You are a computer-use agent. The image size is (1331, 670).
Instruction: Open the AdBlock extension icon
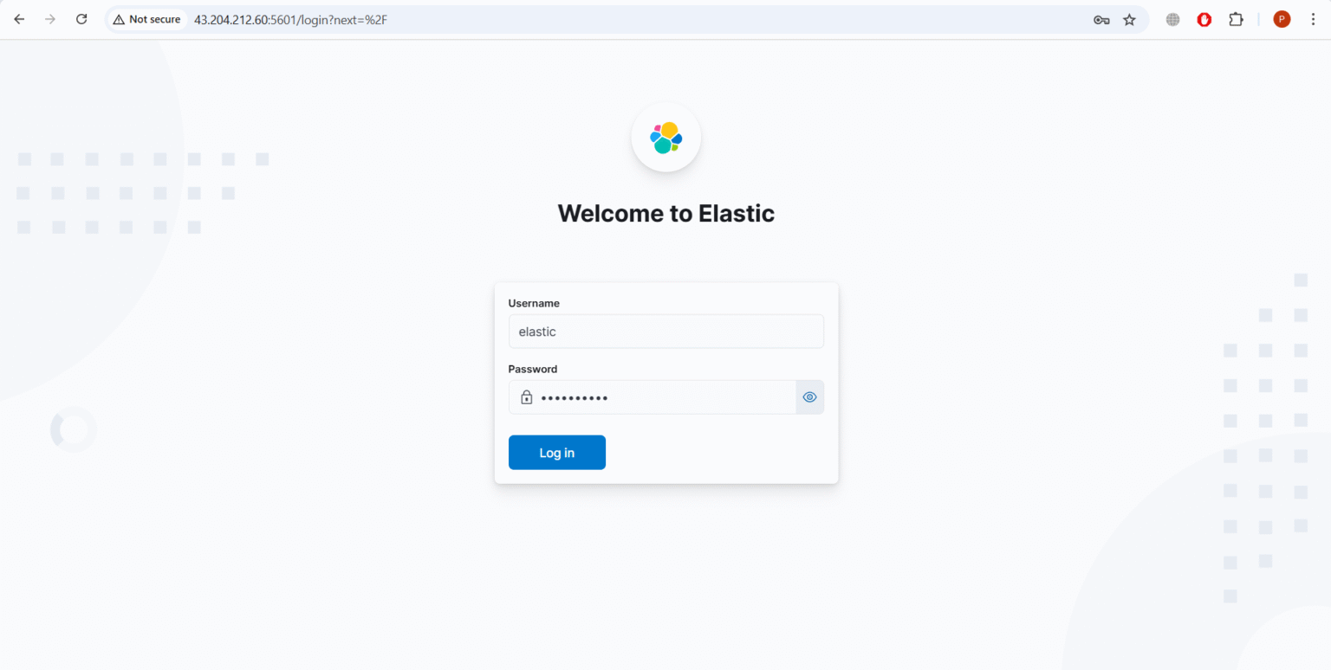click(x=1204, y=18)
